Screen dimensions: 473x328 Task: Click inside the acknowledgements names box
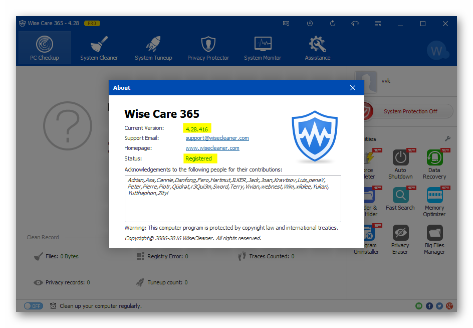click(x=232, y=199)
